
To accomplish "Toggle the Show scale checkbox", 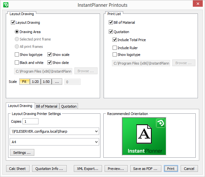I will coord(49,55).
